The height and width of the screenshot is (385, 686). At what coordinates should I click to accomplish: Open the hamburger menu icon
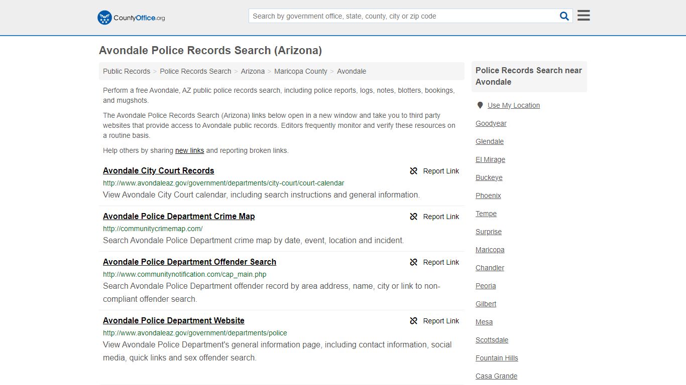(x=584, y=16)
